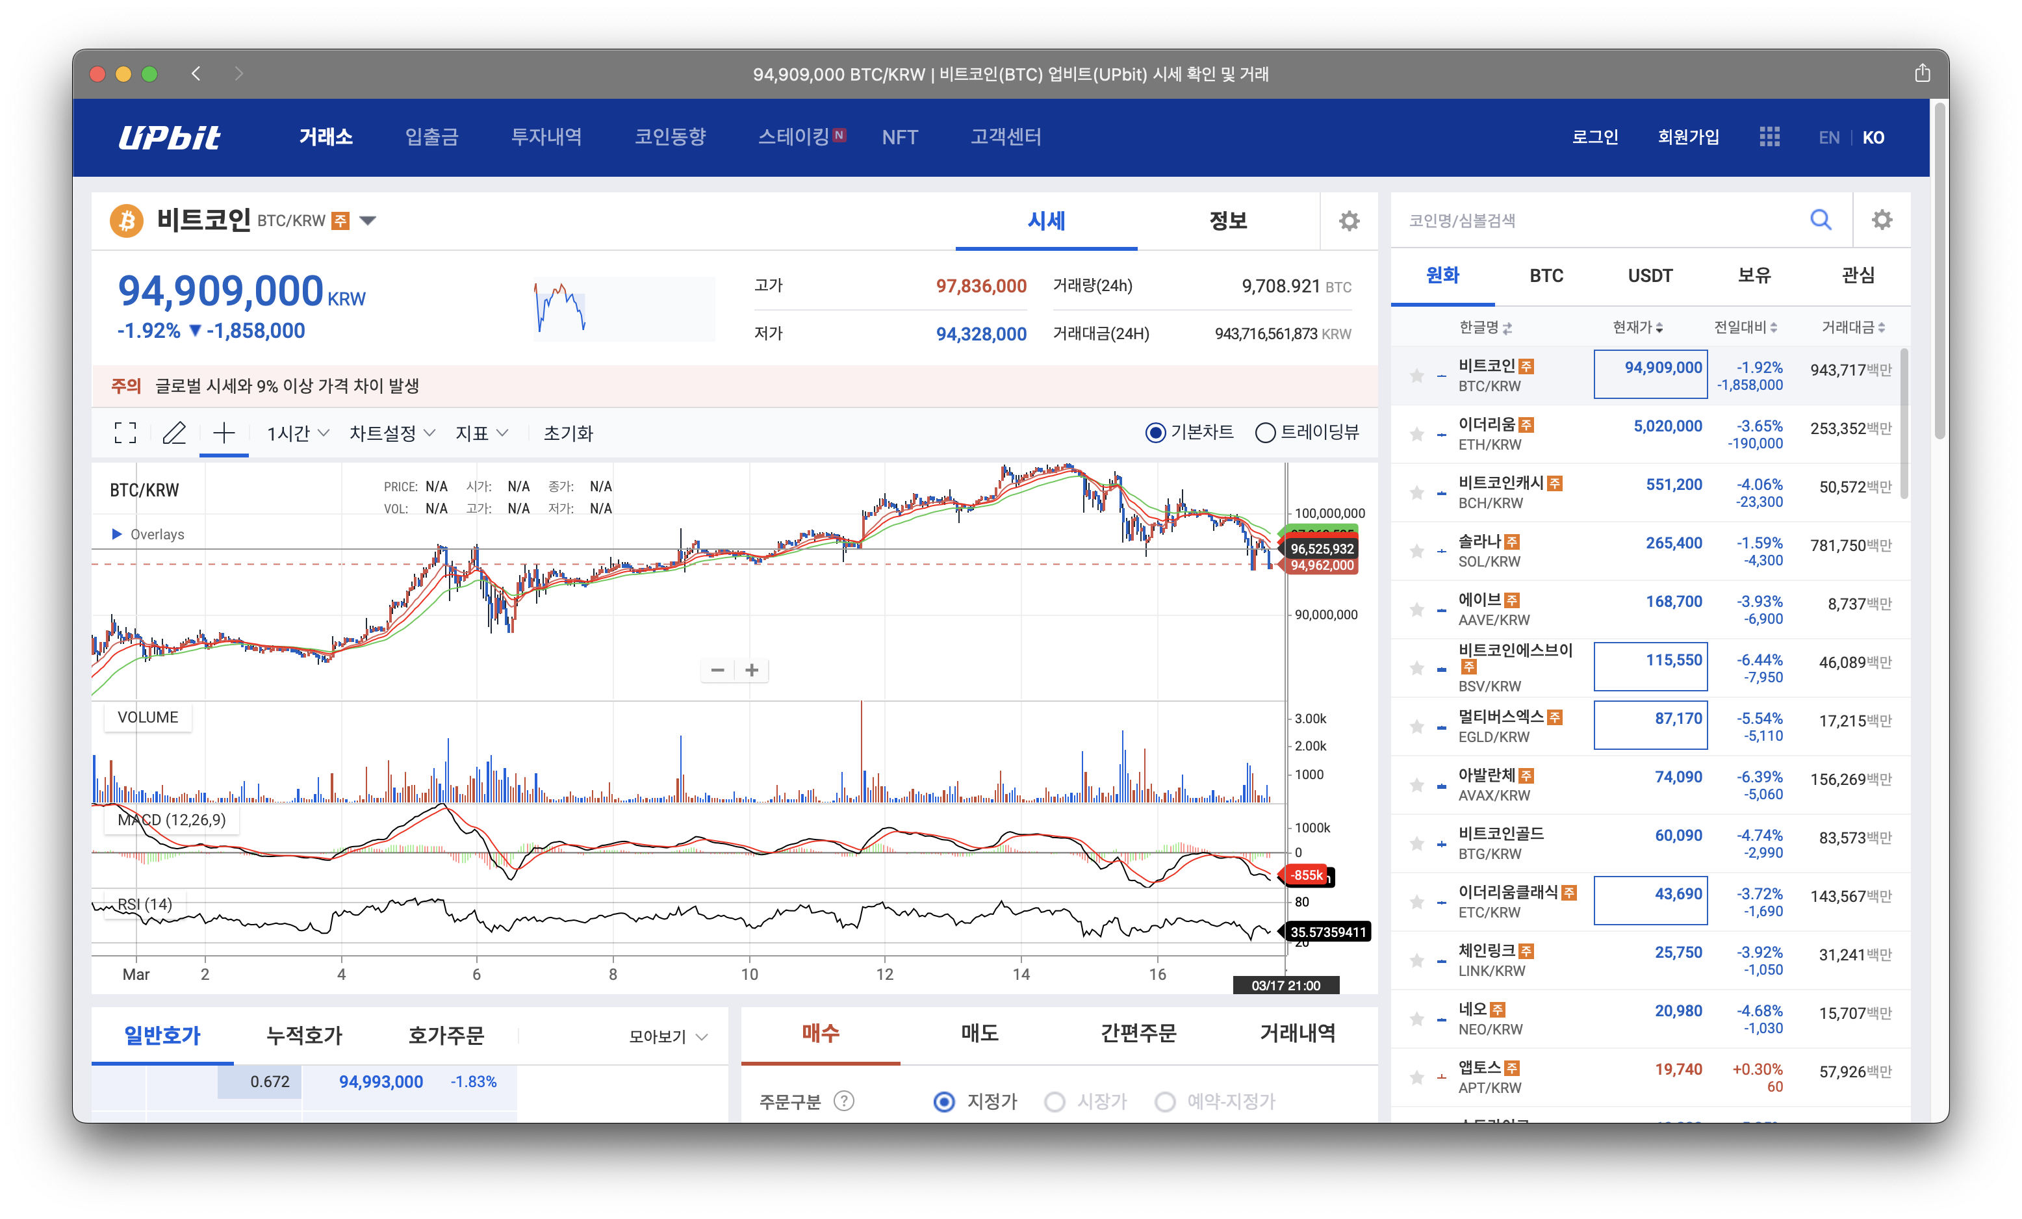The width and height of the screenshot is (2022, 1219).
Task: Click the UPbit logo
Action: pyautogui.click(x=169, y=137)
